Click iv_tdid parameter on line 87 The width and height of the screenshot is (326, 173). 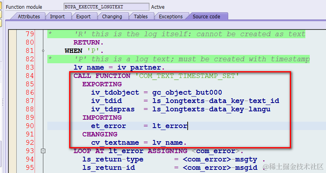[x=107, y=101]
